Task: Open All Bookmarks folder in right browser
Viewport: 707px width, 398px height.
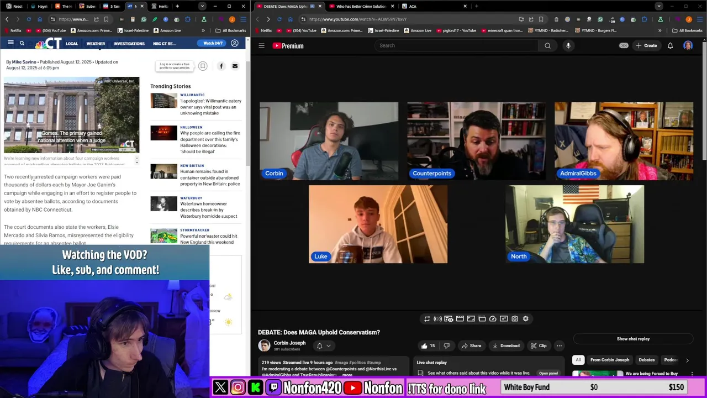Action: [687, 30]
